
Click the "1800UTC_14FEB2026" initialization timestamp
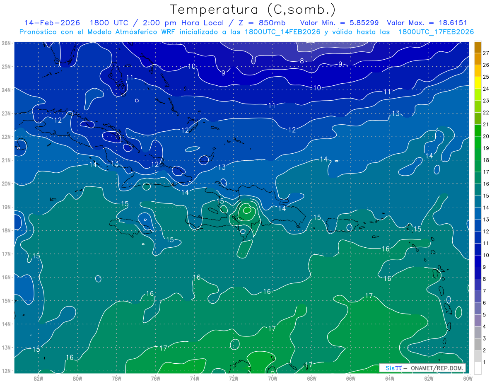click(x=282, y=32)
